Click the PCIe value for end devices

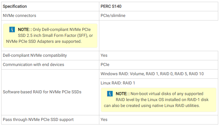(105, 64)
